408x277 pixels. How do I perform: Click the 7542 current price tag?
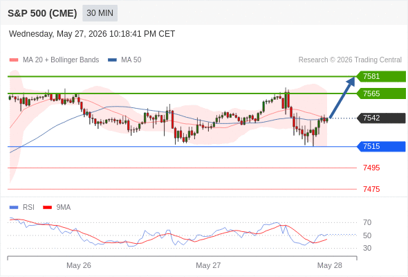[x=381, y=118]
